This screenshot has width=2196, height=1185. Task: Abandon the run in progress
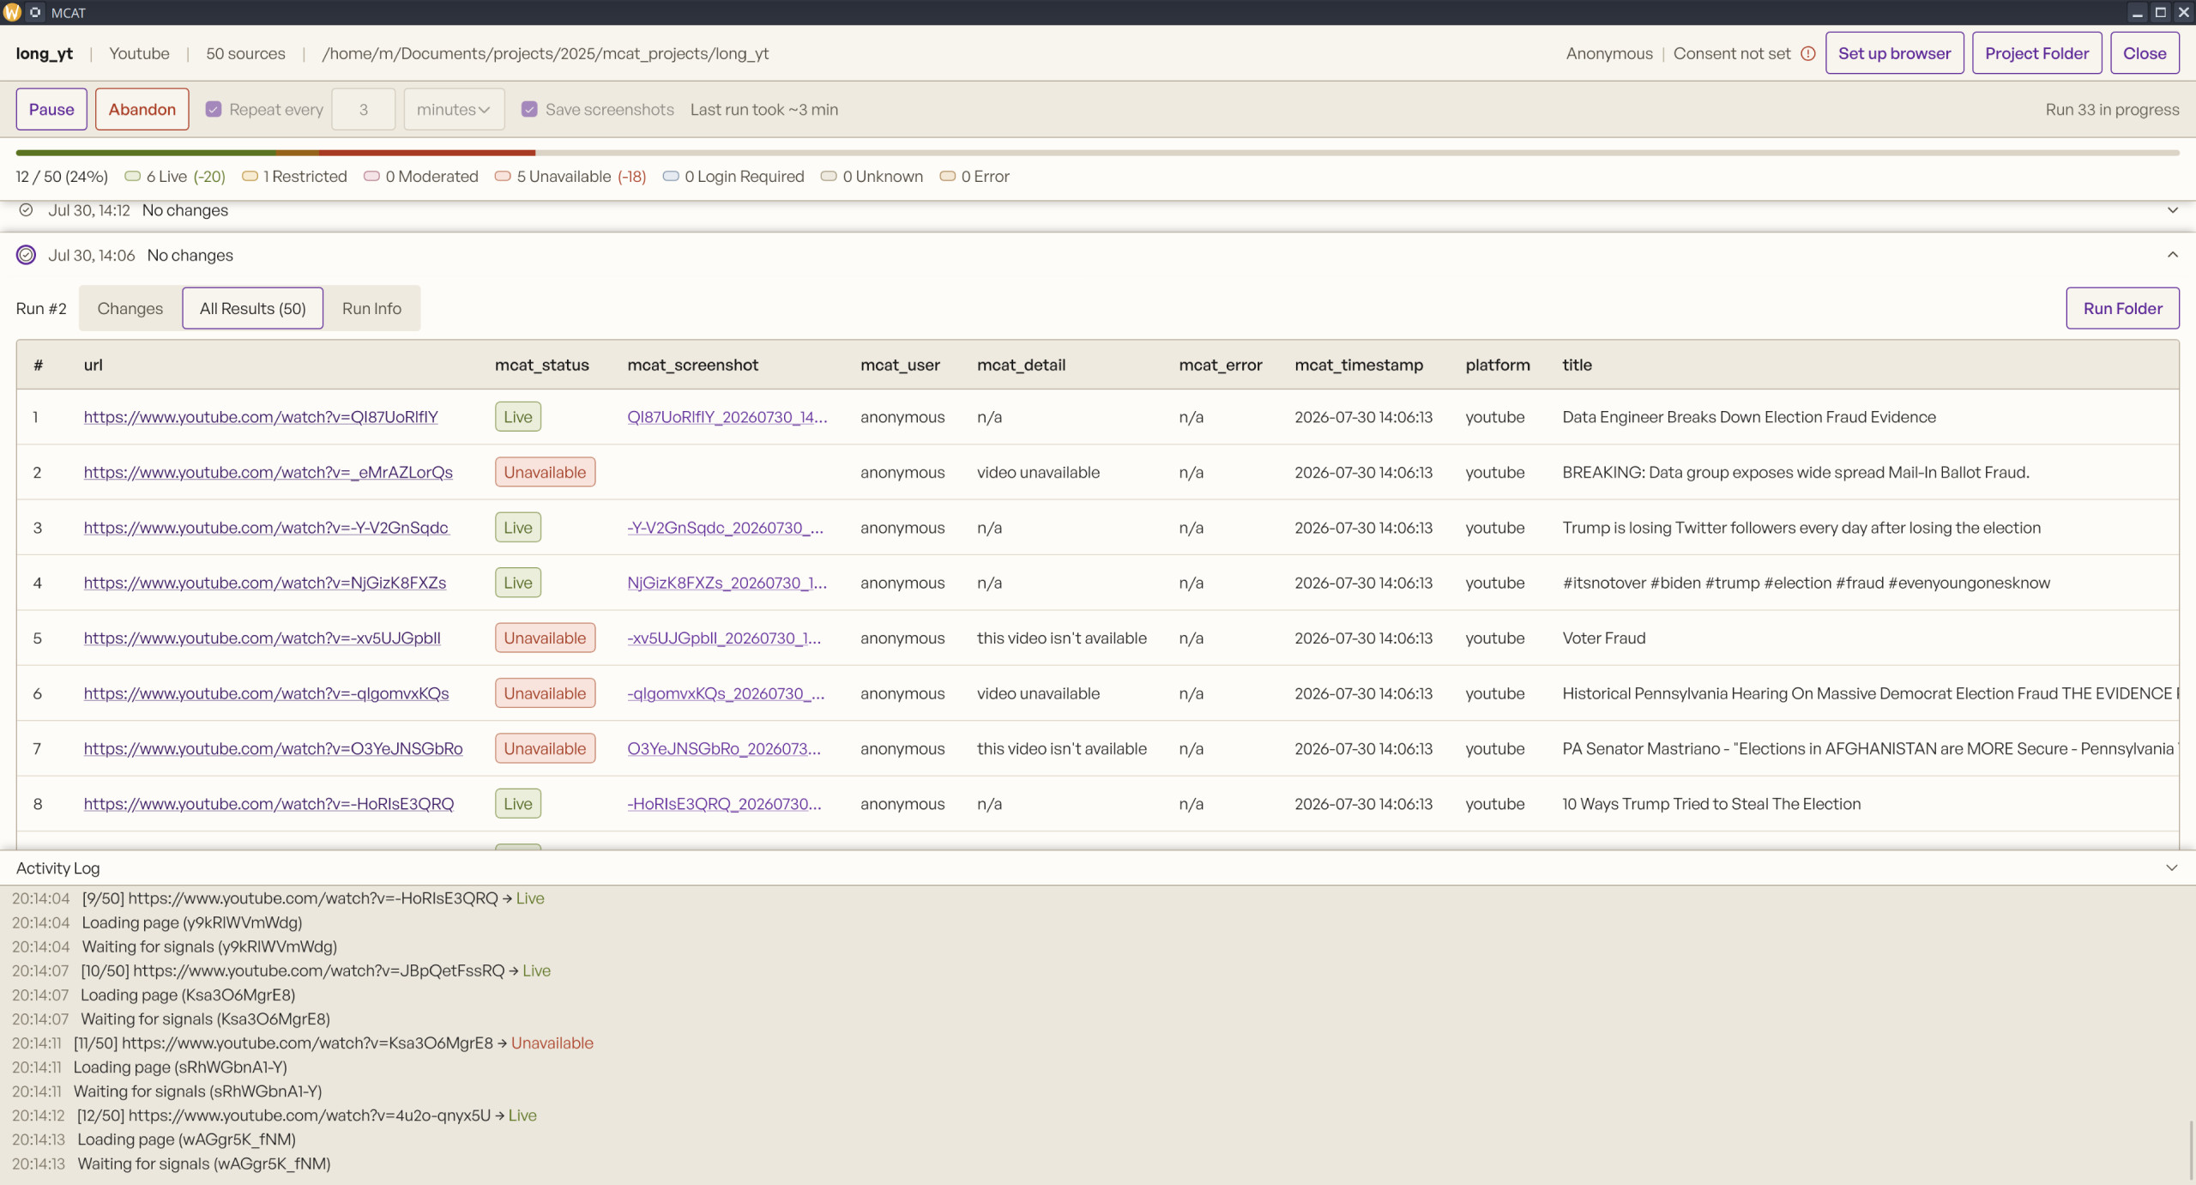coord(142,109)
